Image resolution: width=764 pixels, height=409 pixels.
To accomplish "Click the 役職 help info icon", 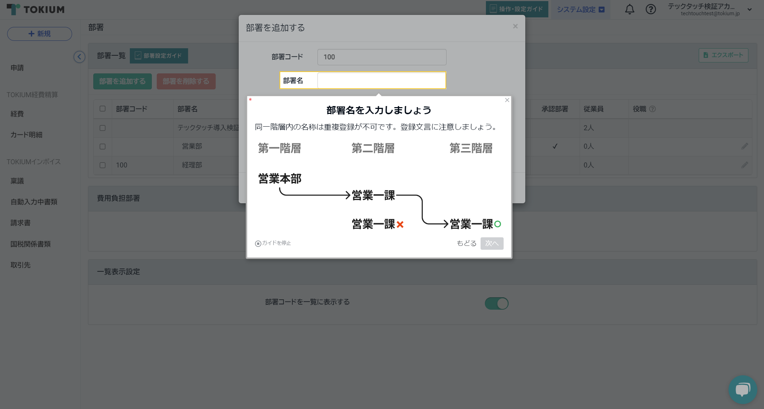I will 652,109.
